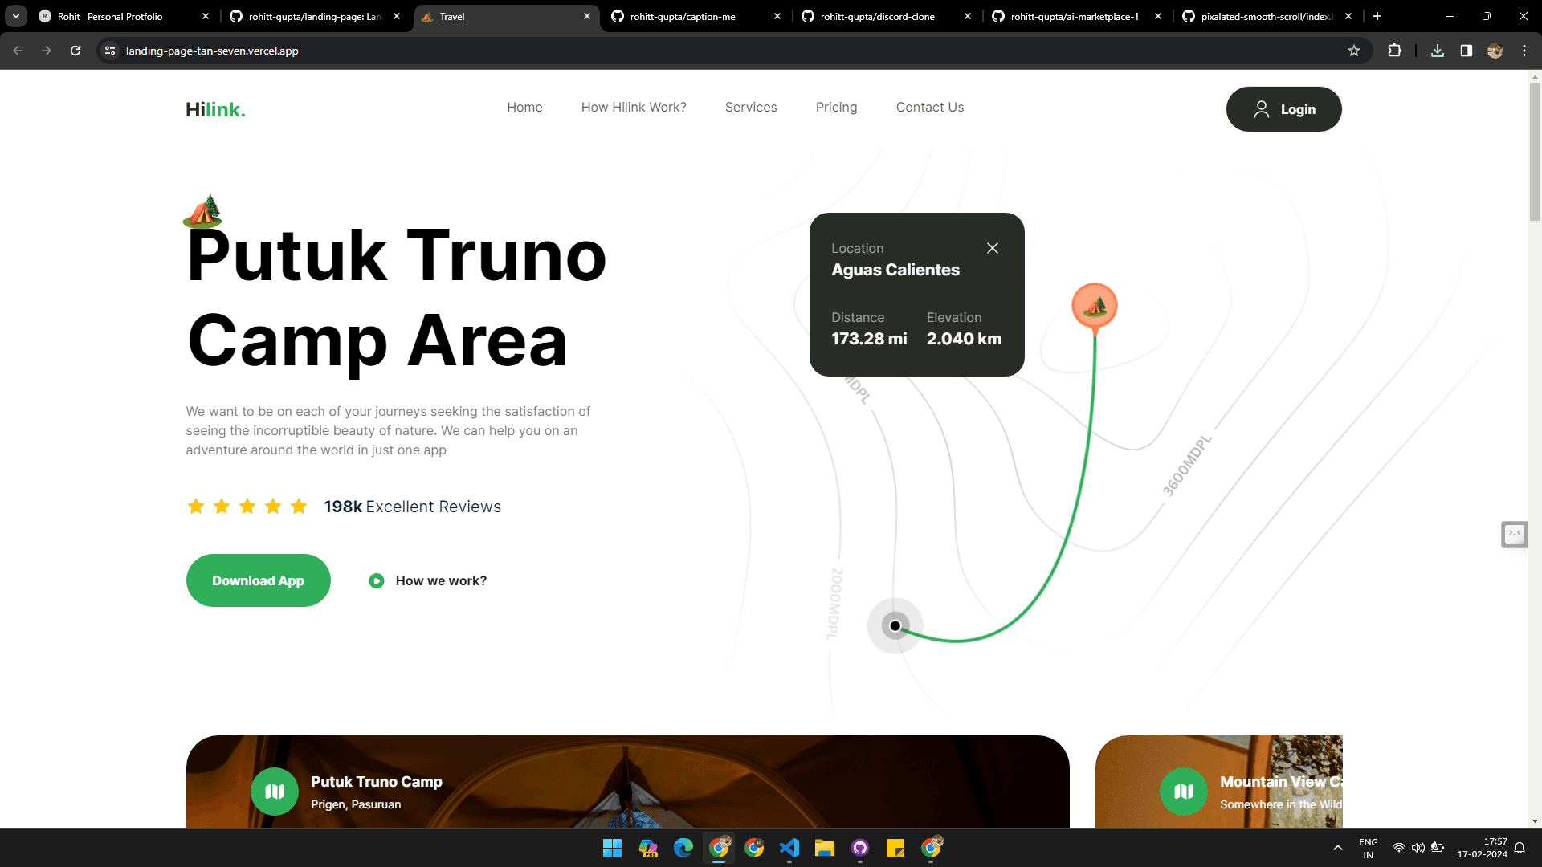Open the Contact Us link
Viewport: 1542px width, 867px height.
pyautogui.click(x=929, y=107)
